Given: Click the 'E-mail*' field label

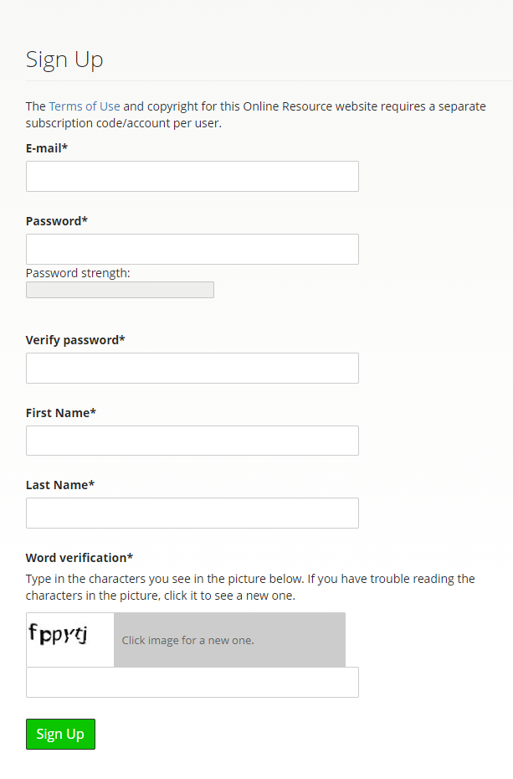Looking at the screenshot, I should (47, 147).
